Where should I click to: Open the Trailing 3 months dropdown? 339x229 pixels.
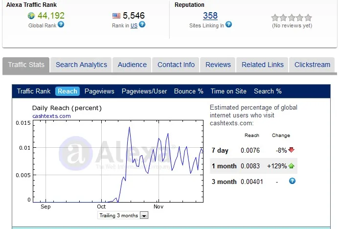(x=123, y=215)
